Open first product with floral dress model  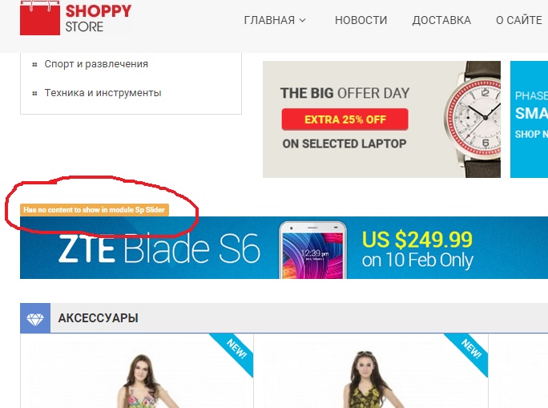pyautogui.click(x=137, y=371)
